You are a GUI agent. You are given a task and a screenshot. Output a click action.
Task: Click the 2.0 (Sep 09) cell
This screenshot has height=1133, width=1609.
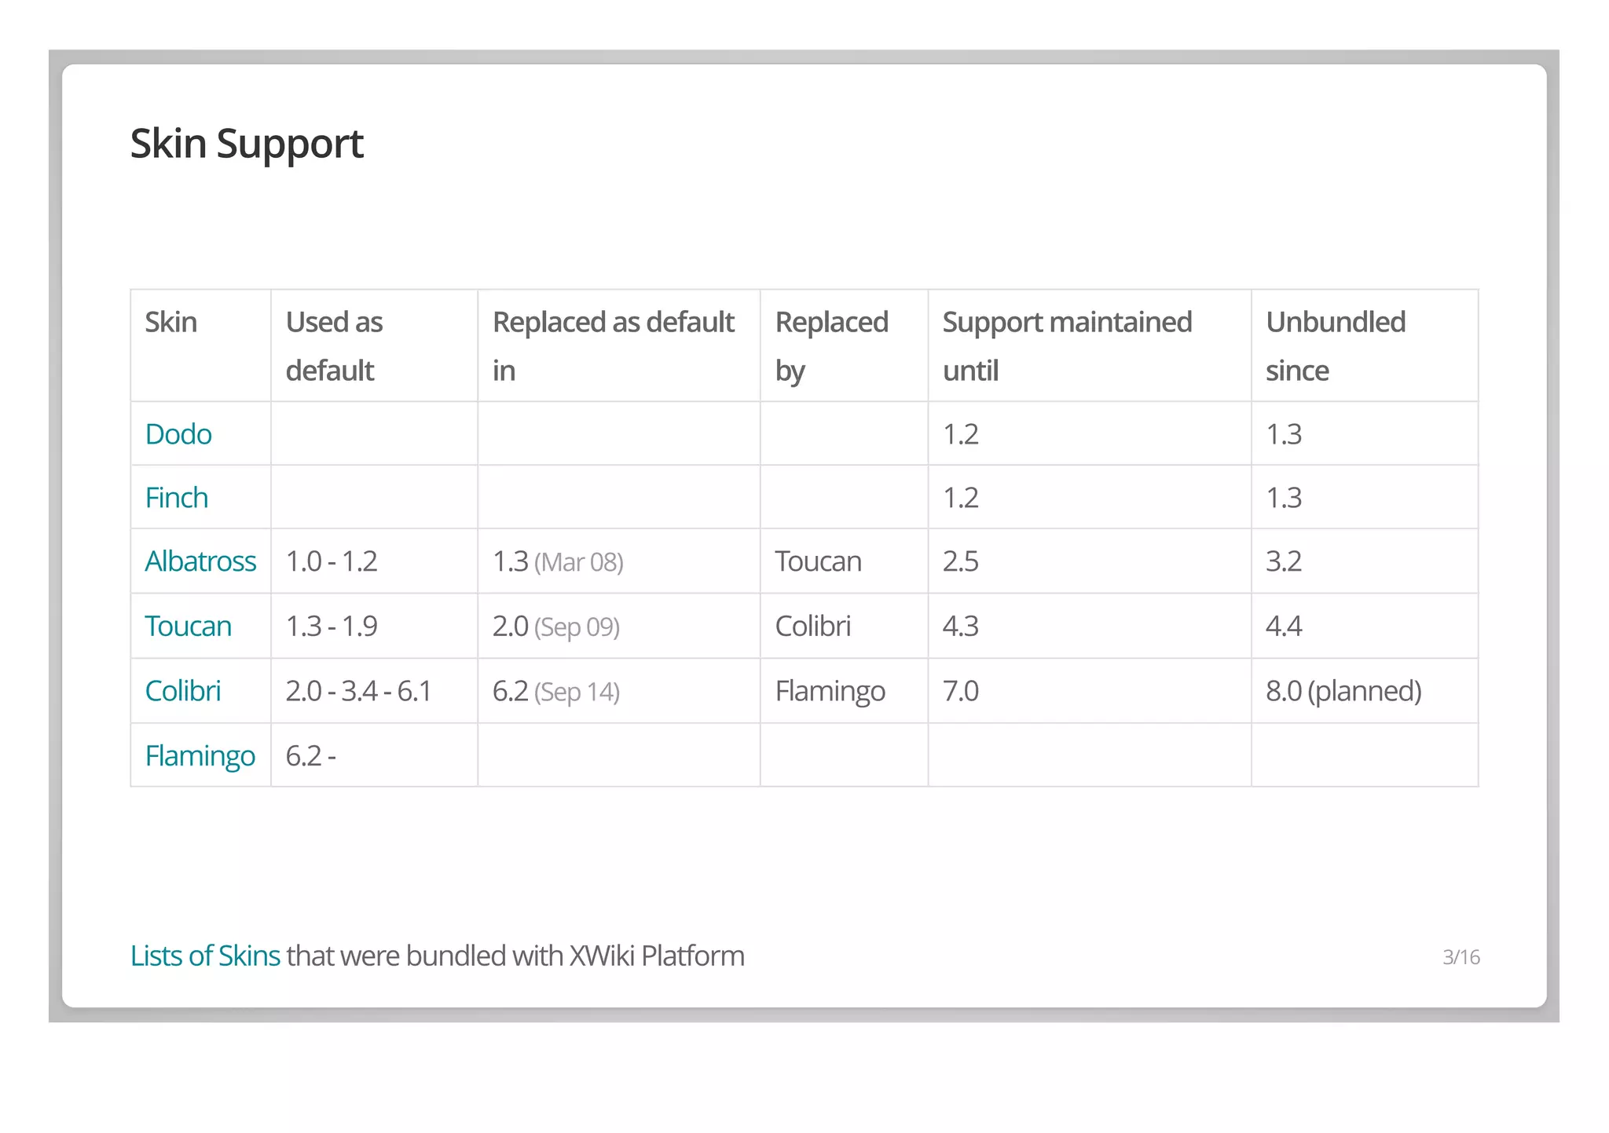pyautogui.click(x=556, y=627)
